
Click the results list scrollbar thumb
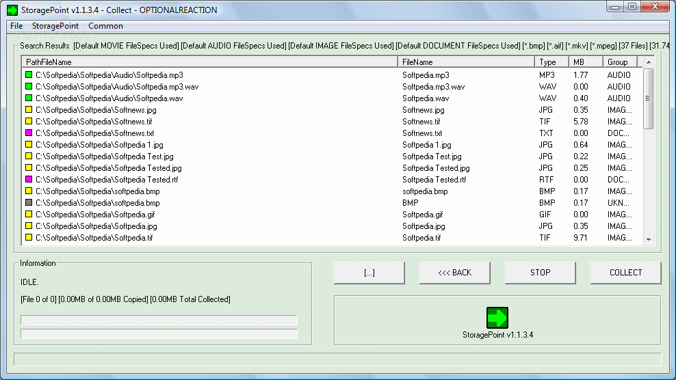[x=649, y=98]
